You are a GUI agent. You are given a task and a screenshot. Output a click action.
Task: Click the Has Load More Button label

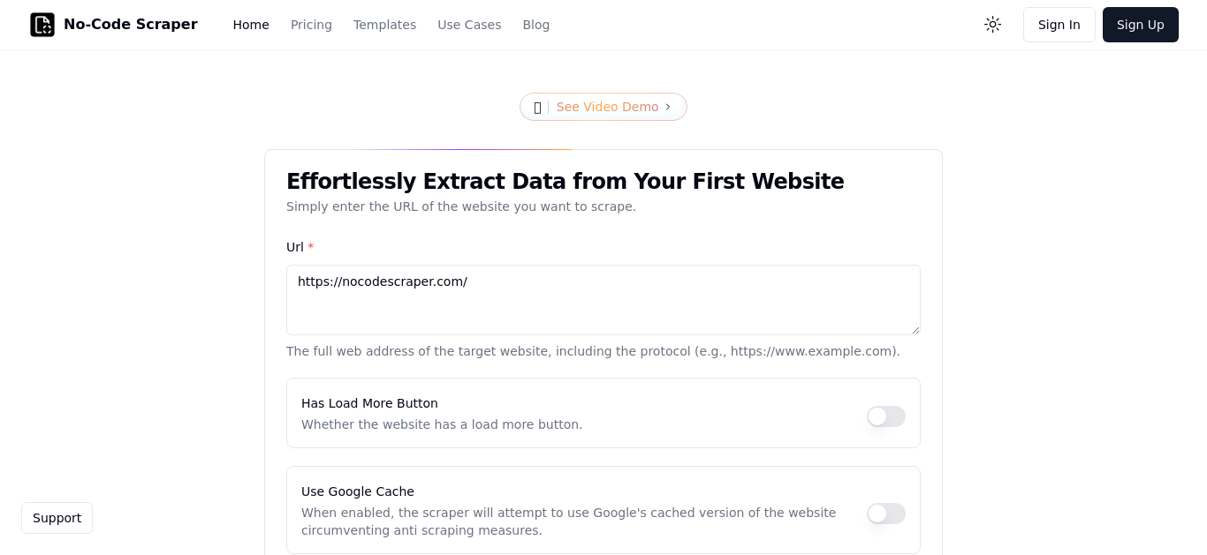[x=369, y=403]
